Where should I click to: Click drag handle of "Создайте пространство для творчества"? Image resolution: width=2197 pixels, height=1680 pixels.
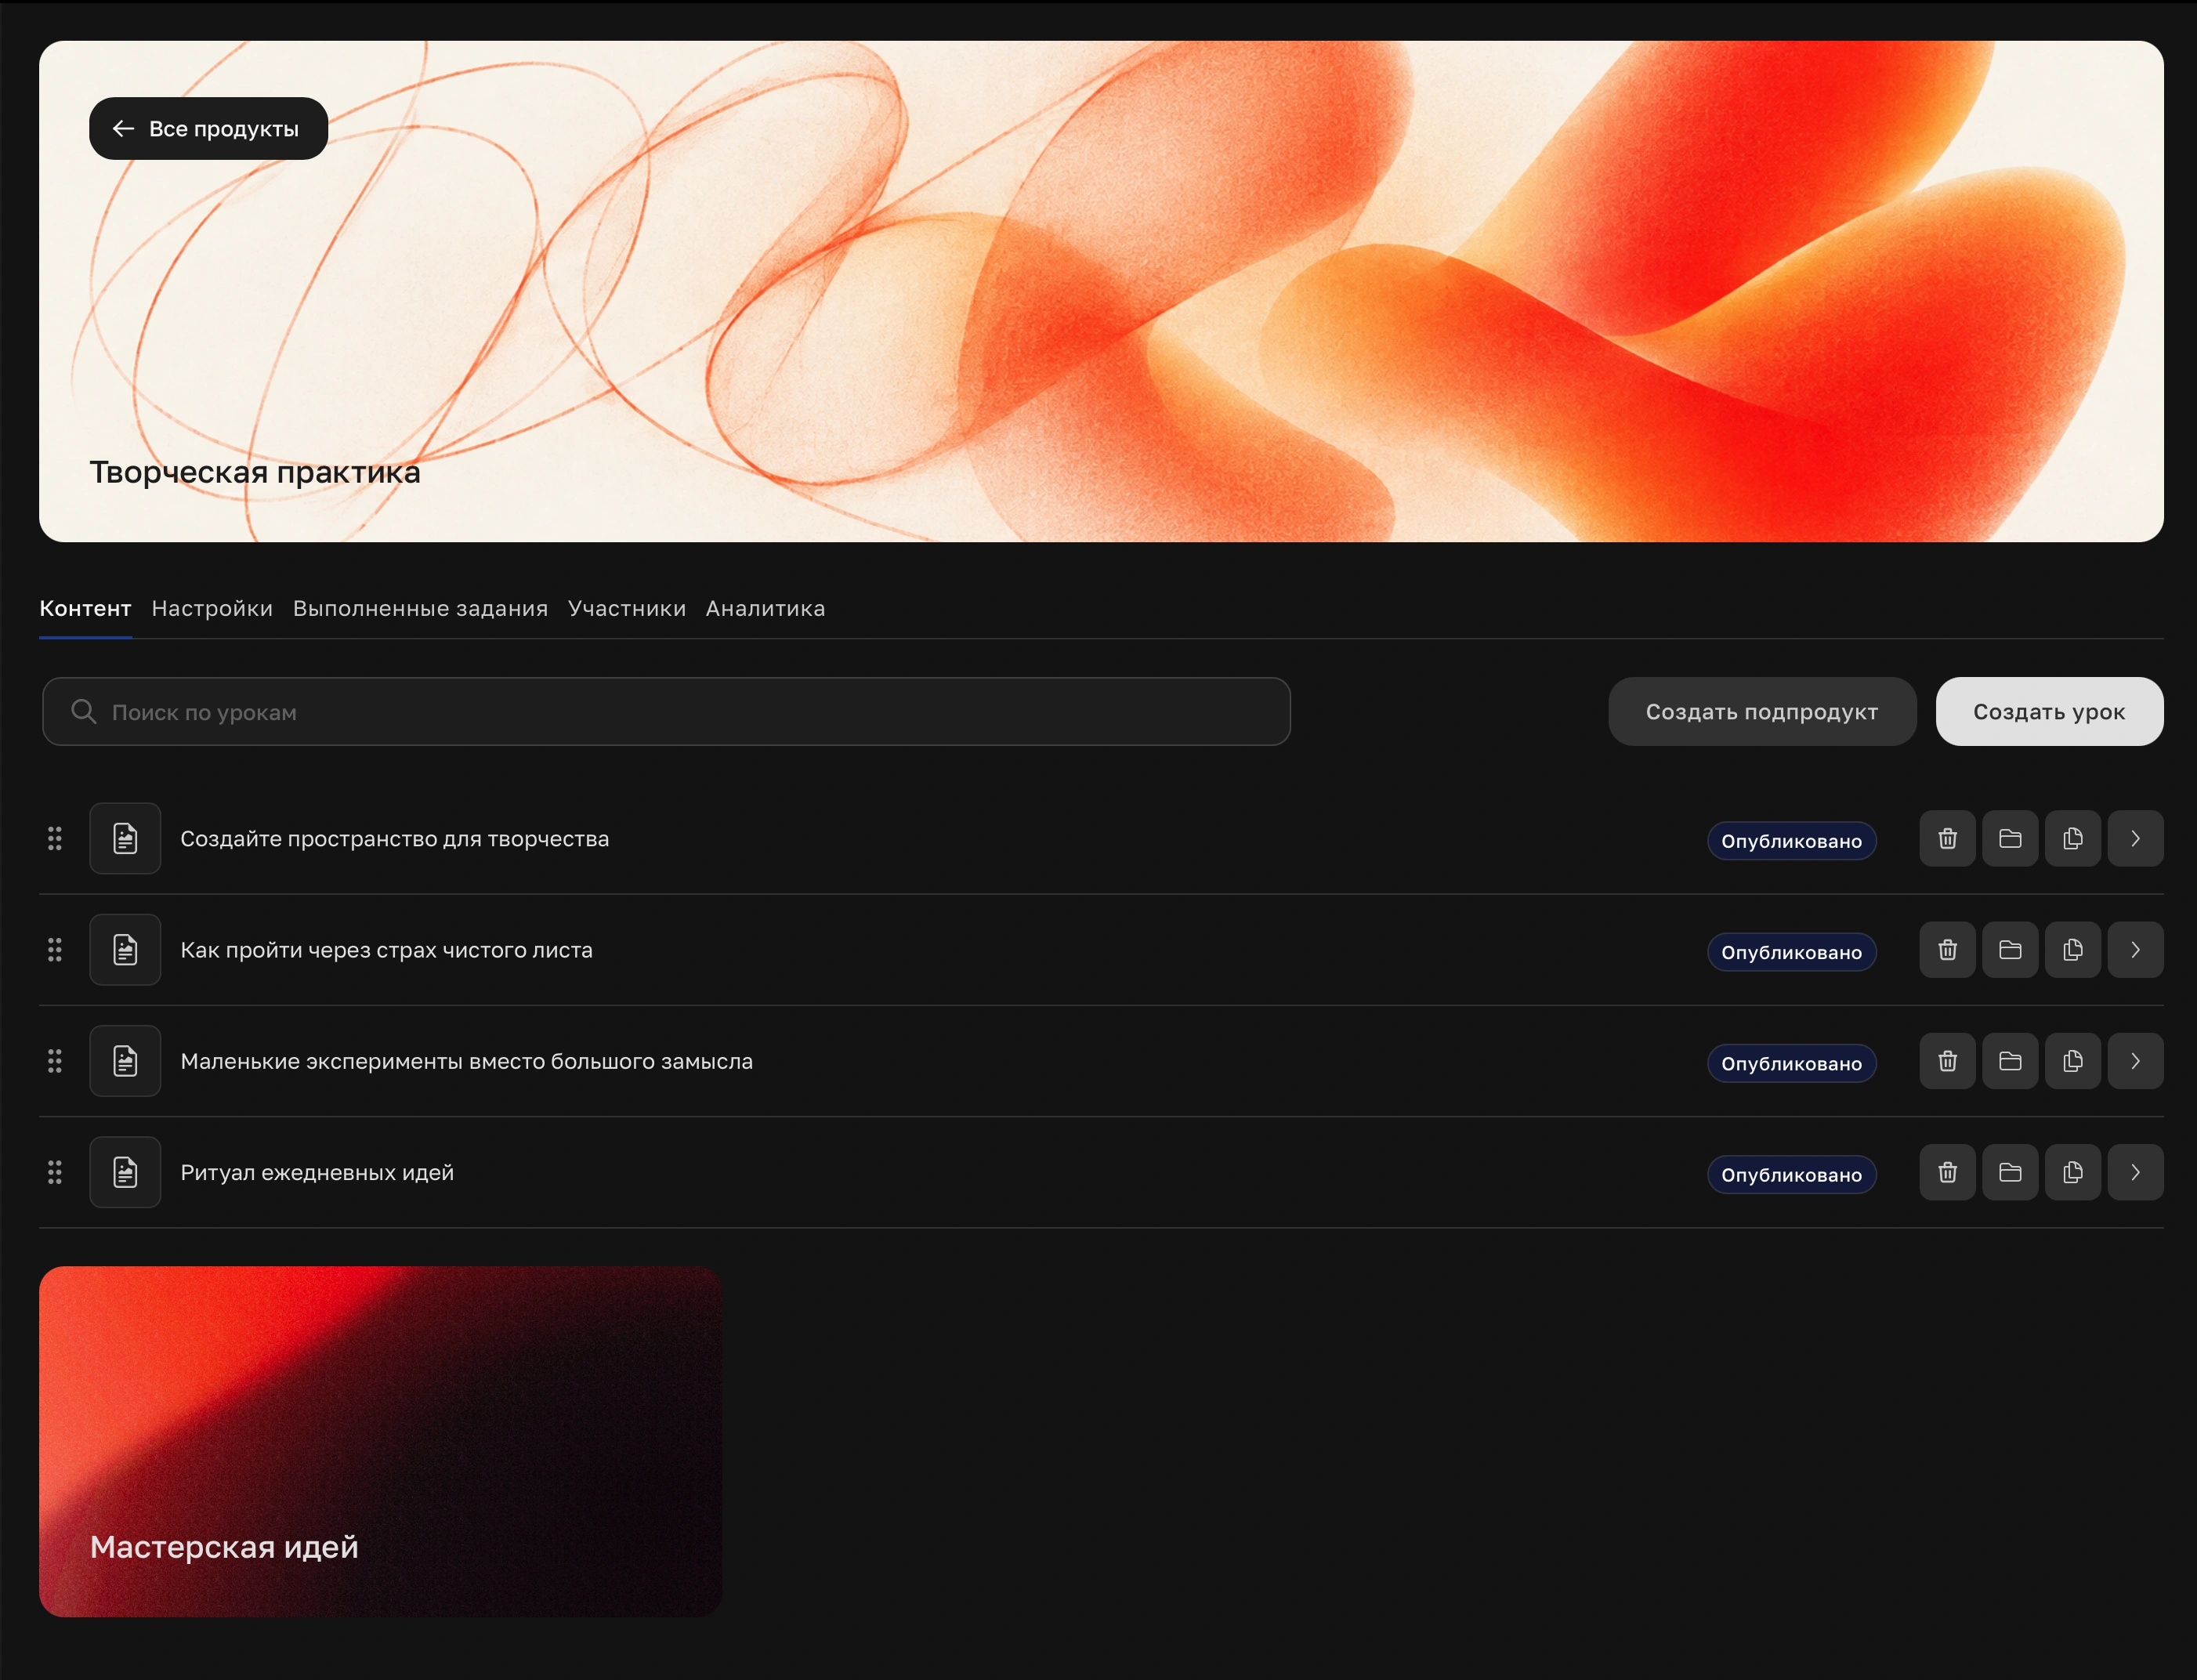point(55,838)
